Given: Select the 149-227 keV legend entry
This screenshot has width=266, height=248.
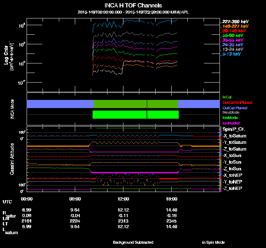Looking at the screenshot, I should pos(235,26).
